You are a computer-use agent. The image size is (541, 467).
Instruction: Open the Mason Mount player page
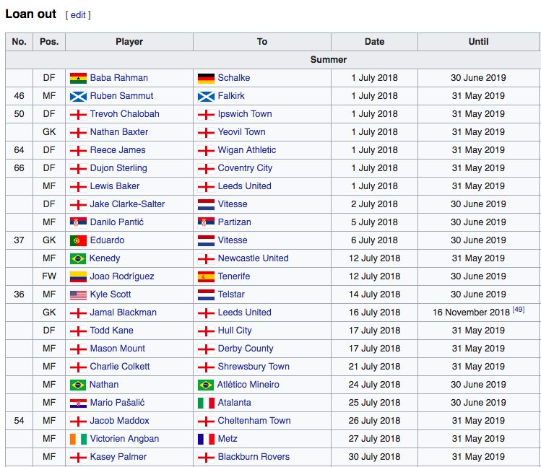117,349
